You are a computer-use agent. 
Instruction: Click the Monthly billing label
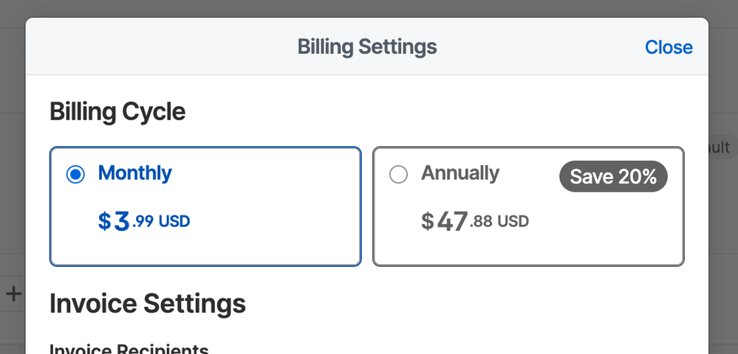(x=134, y=173)
